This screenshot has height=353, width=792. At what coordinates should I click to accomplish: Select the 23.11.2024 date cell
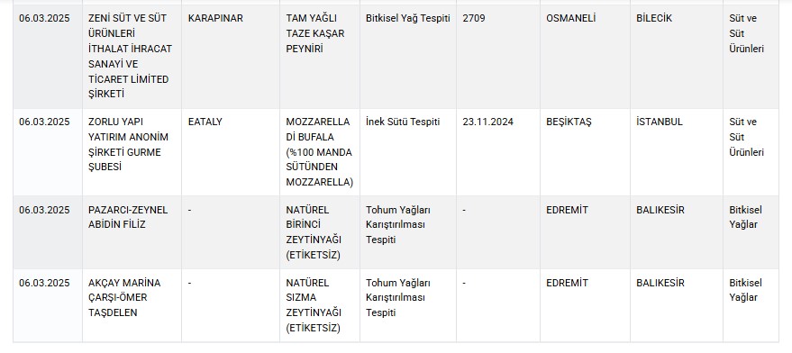click(x=498, y=152)
